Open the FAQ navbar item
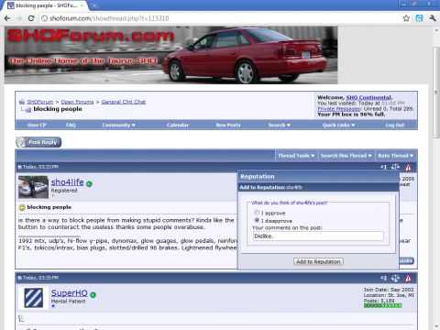The image size is (440, 330). tap(71, 125)
